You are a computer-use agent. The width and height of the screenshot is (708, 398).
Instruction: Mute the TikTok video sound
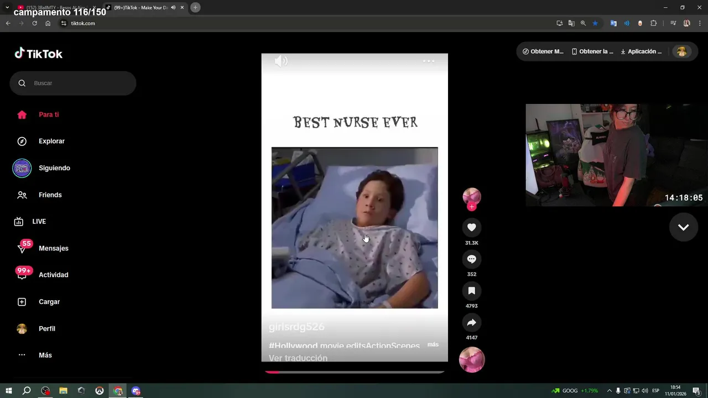[x=281, y=61]
